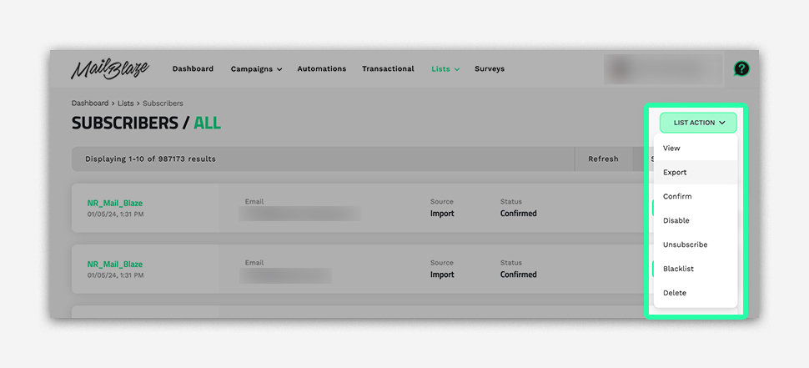809x368 pixels.
Task: Select Blacklist menu option
Action: click(678, 270)
